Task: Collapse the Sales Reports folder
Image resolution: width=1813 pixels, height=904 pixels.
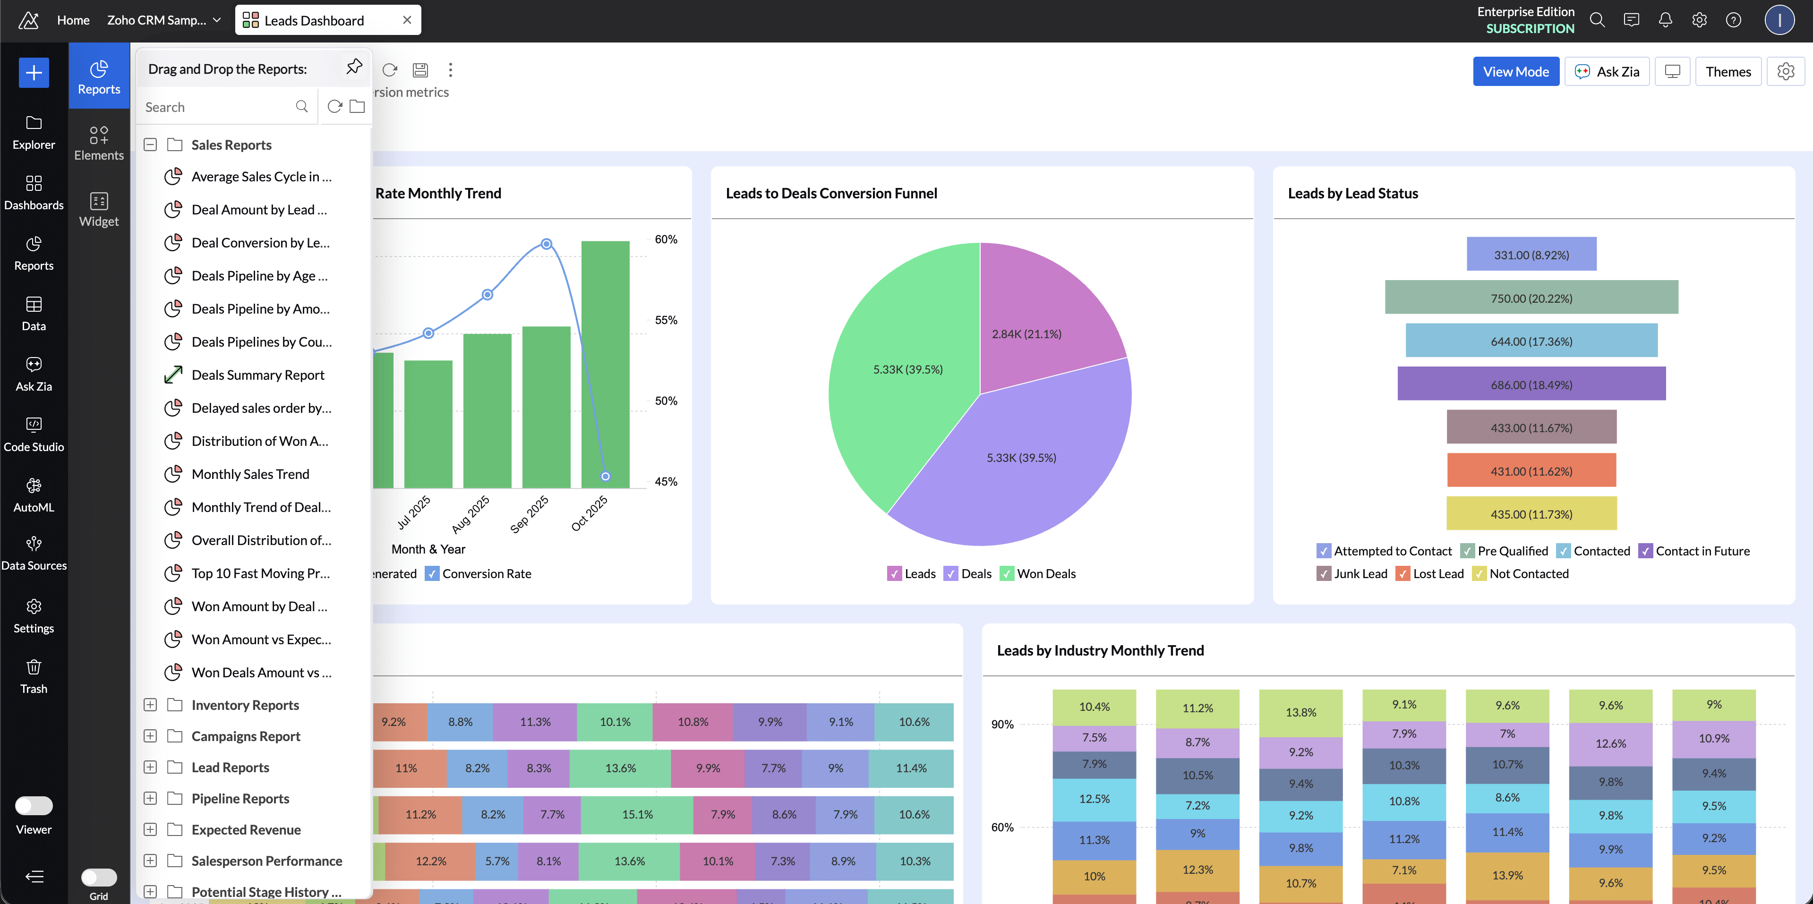Action: [150, 144]
